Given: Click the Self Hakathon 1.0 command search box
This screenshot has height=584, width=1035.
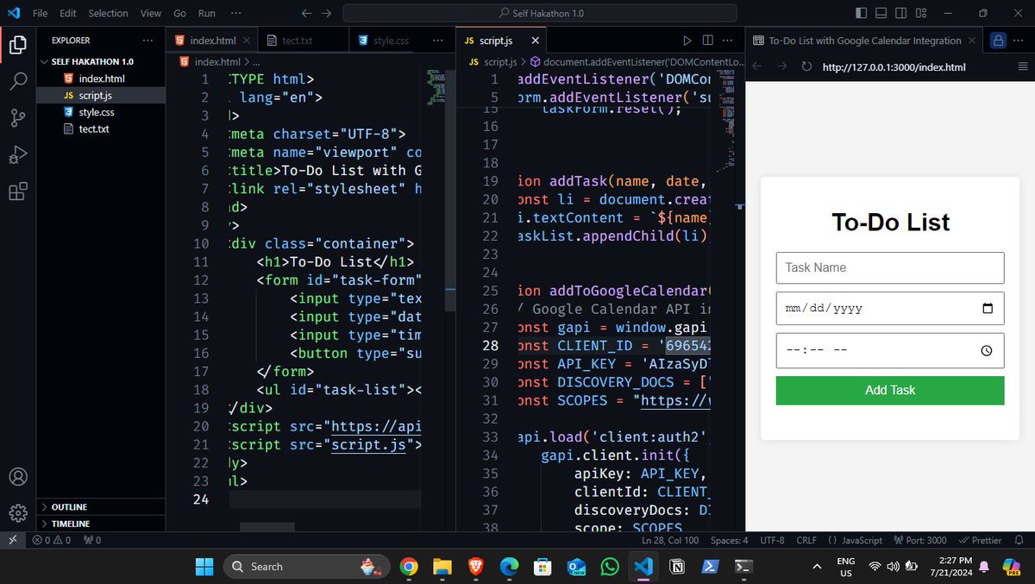Looking at the screenshot, I should 540,13.
